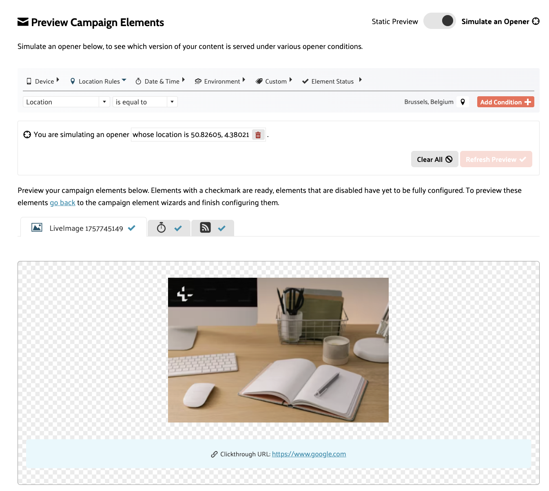Switch to the RSS feed element tab
The image size is (549, 491).
213,228
